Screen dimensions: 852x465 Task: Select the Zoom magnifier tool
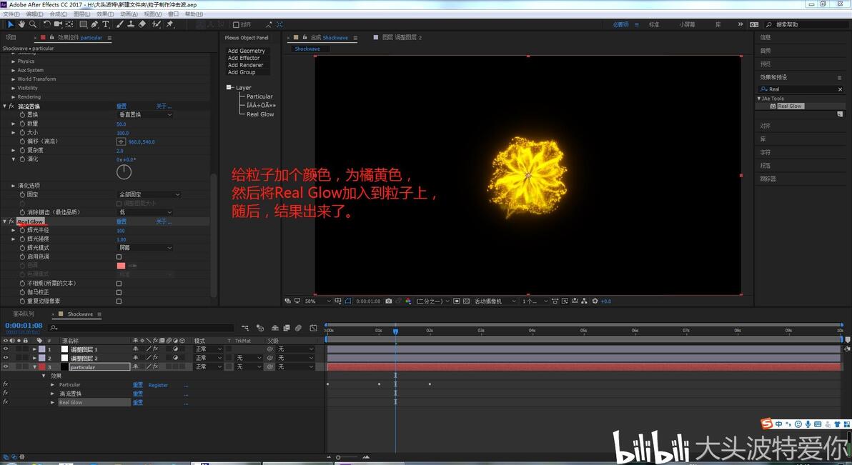pos(33,24)
